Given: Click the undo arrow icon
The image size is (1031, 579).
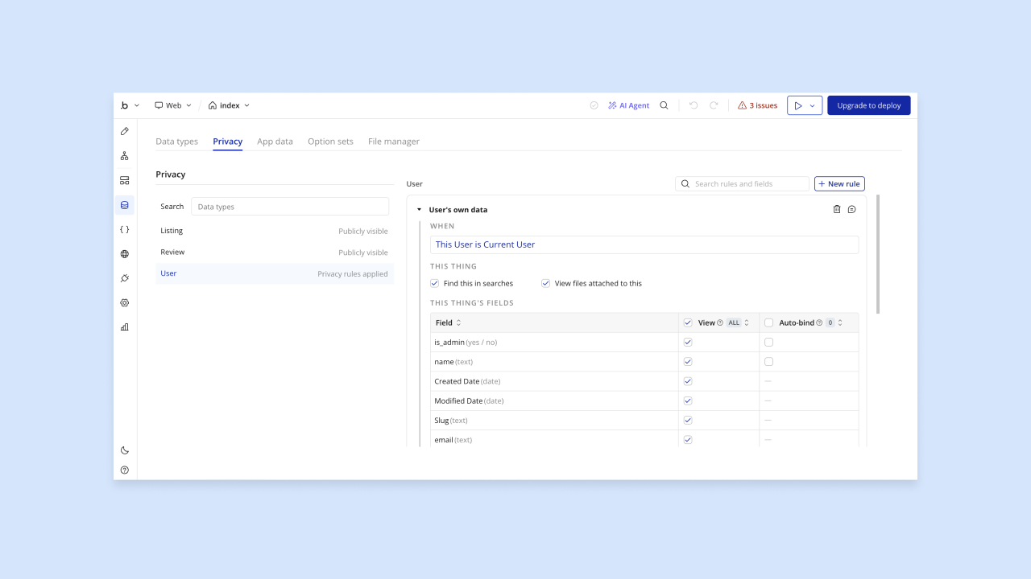Looking at the screenshot, I should (694, 105).
